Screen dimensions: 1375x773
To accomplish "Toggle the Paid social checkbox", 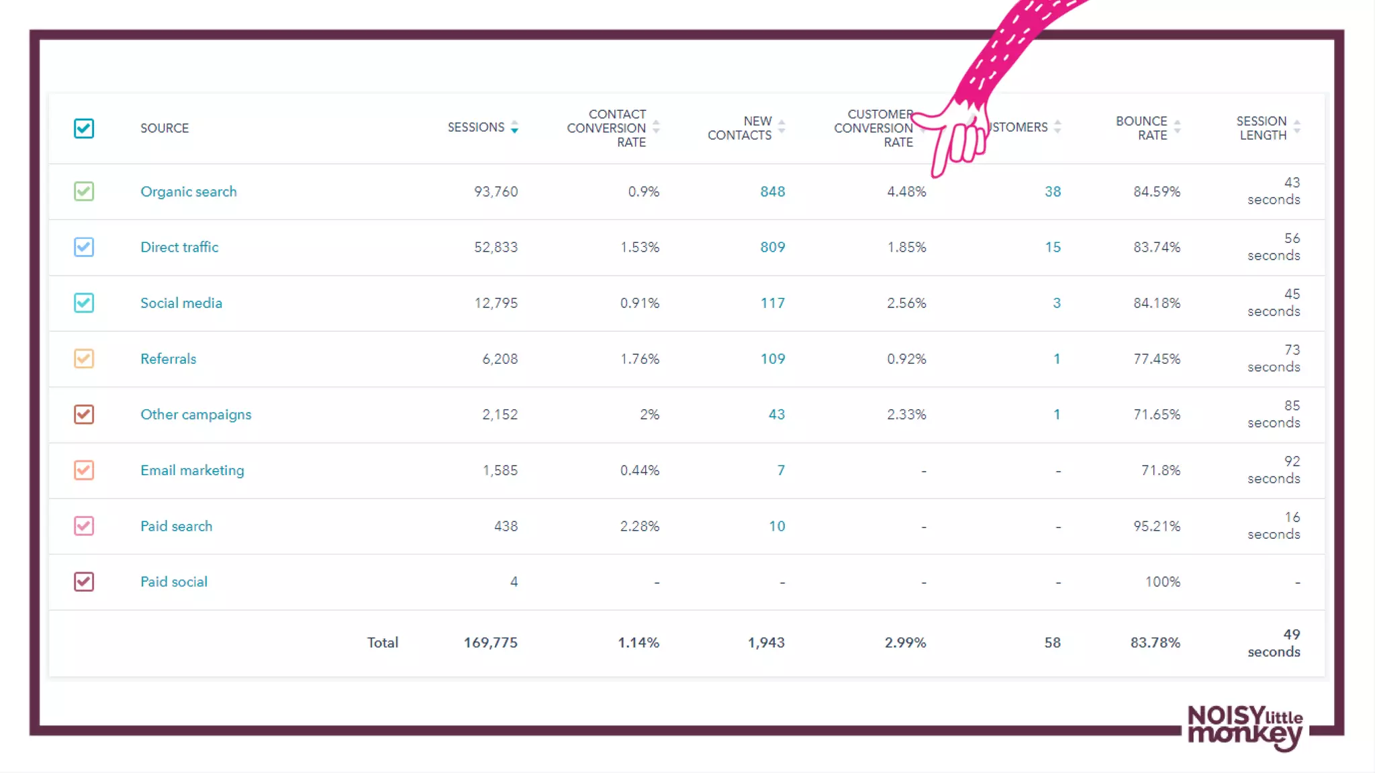I will click(x=84, y=582).
